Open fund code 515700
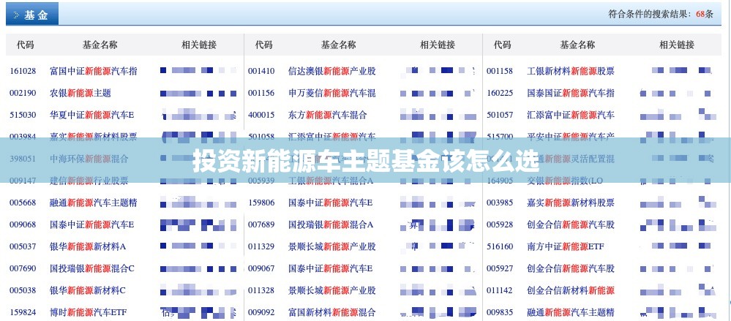731x321 pixels. click(500, 137)
